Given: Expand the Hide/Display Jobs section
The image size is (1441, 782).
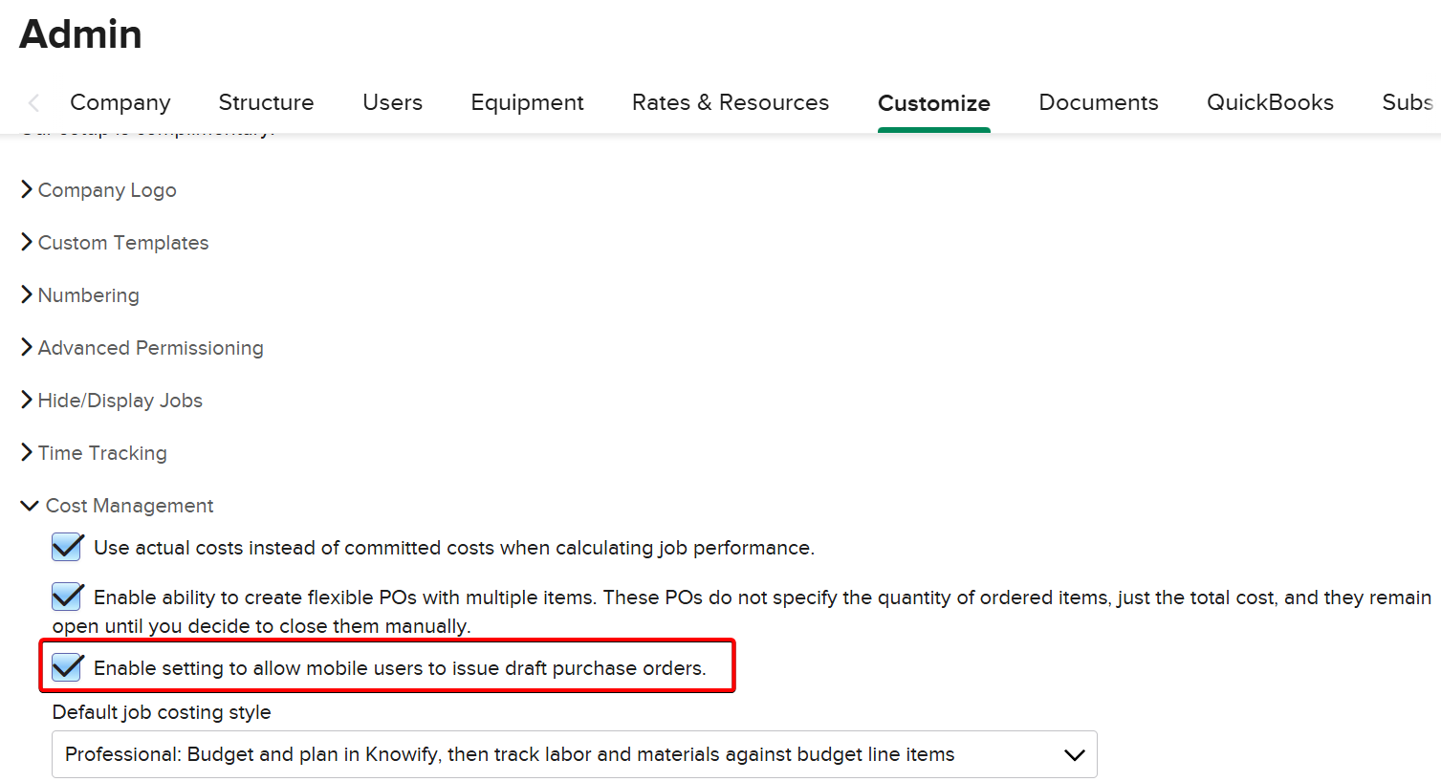Looking at the screenshot, I should tap(120, 401).
